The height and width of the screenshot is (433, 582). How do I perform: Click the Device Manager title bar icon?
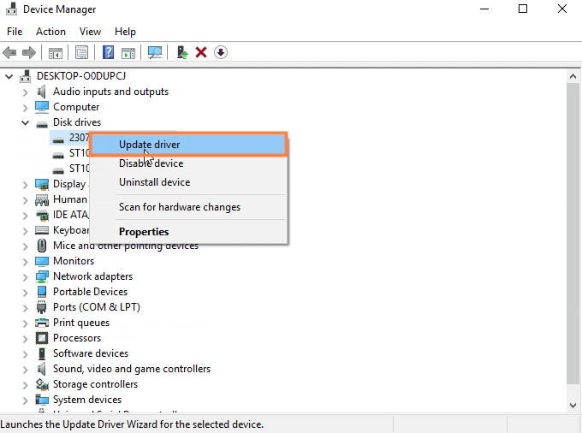(11, 9)
